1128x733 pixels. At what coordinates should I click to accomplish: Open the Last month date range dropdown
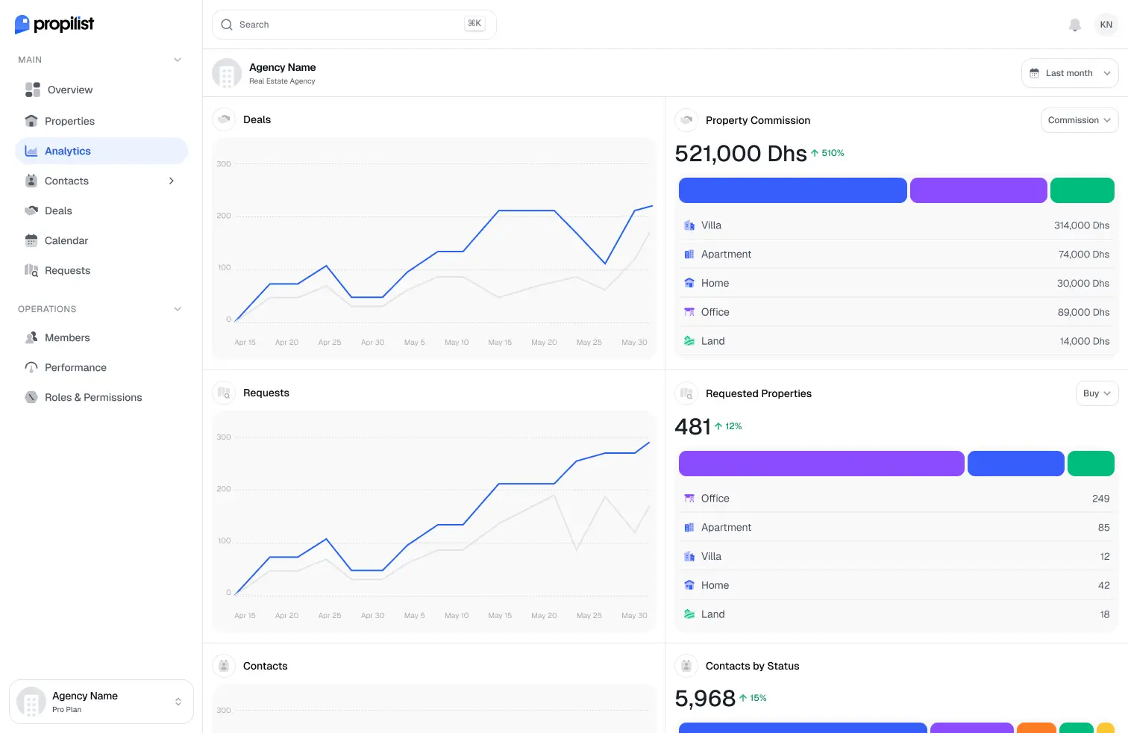[1069, 72]
